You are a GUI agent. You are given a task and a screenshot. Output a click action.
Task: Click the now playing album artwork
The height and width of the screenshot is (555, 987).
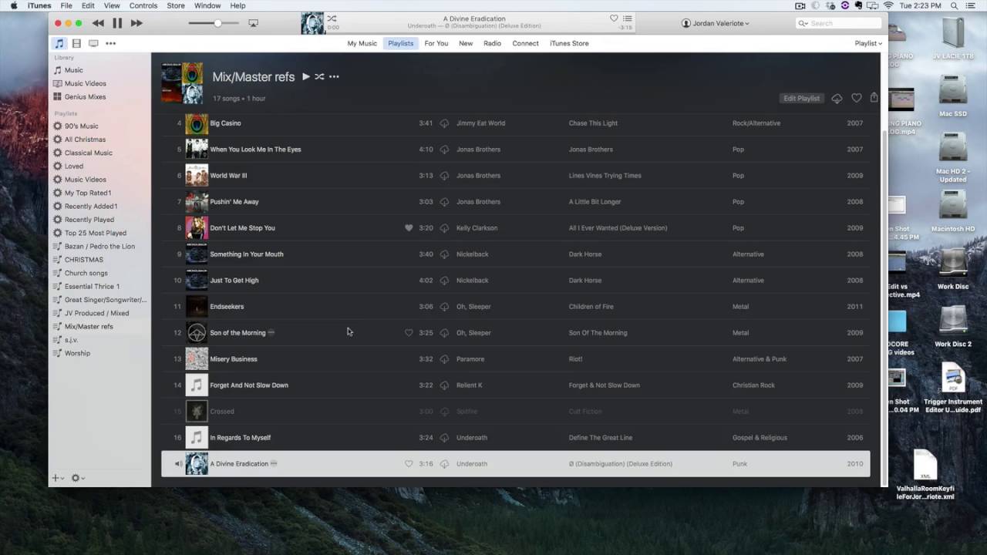[312, 23]
